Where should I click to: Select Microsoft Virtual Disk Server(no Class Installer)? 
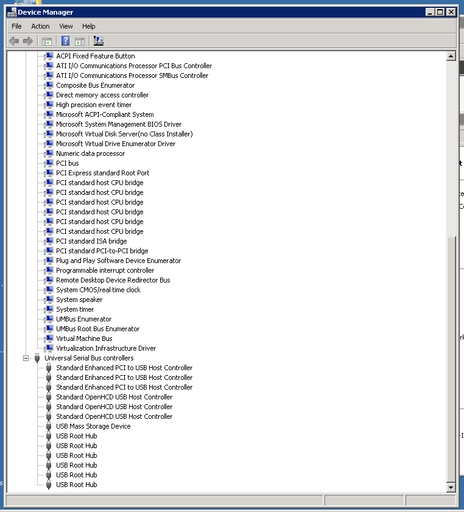point(124,134)
